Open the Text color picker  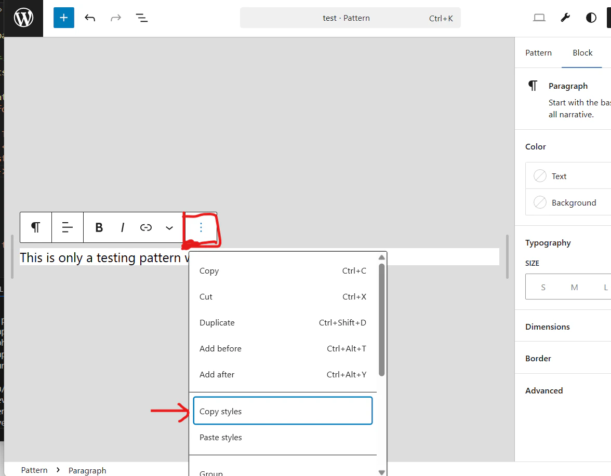pyautogui.click(x=568, y=176)
